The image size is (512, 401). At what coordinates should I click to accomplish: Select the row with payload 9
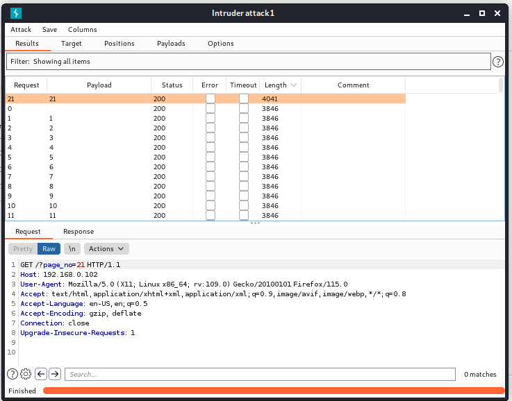click(206, 196)
